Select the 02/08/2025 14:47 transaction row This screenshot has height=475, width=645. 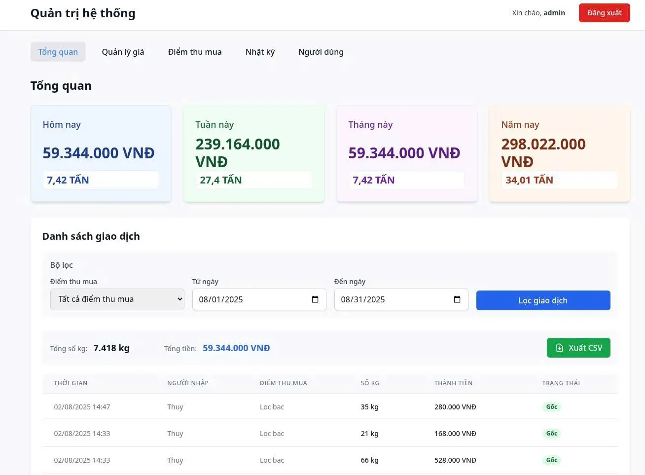(x=330, y=407)
